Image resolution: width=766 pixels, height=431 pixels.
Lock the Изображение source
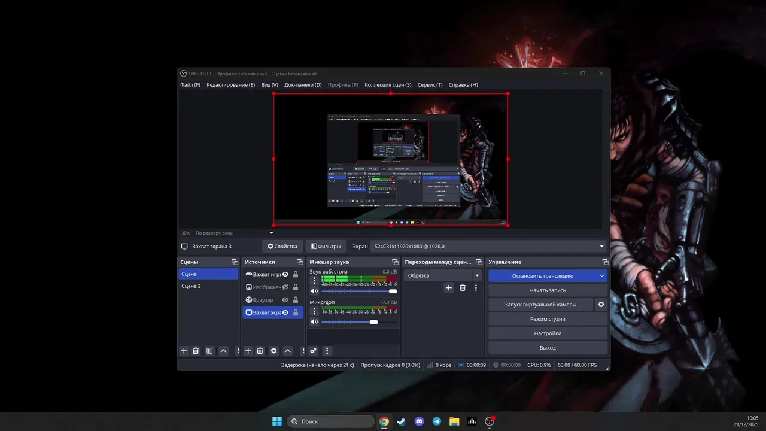296,287
